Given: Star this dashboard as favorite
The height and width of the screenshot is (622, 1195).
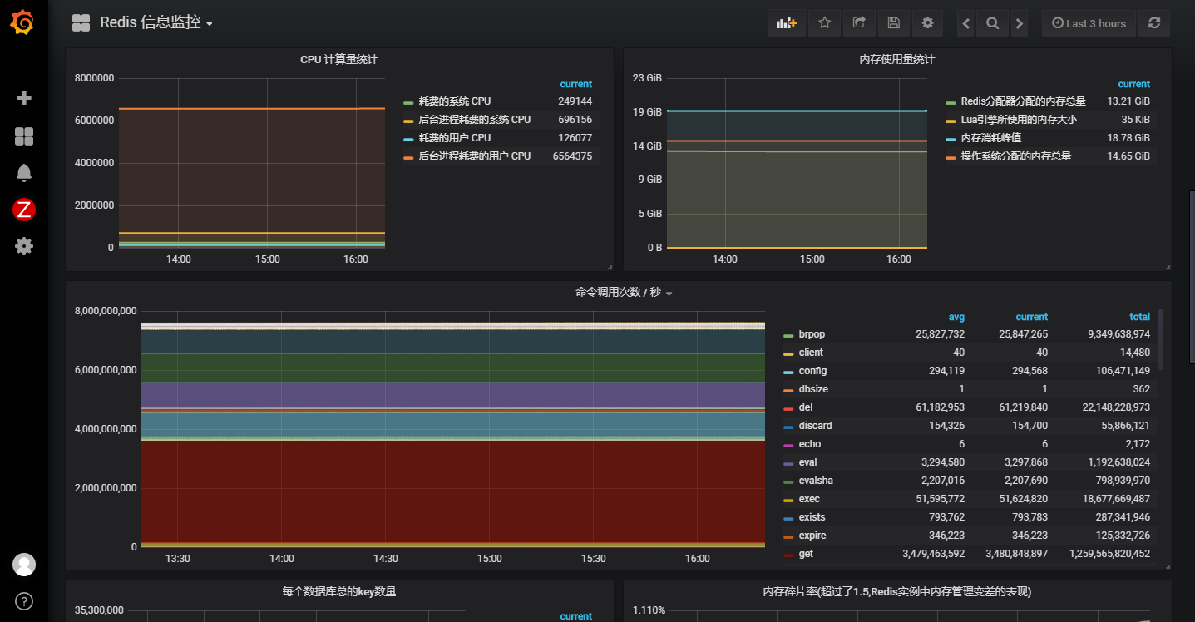Looking at the screenshot, I should pos(824,23).
